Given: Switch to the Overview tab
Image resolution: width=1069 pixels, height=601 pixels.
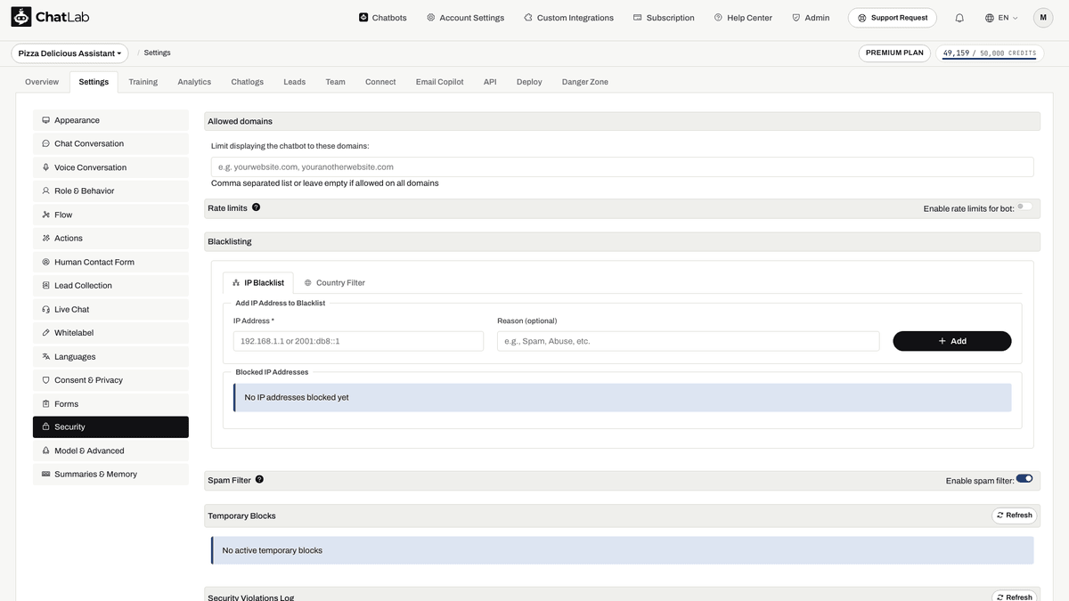Looking at the screenshot, I should point(42,82).
